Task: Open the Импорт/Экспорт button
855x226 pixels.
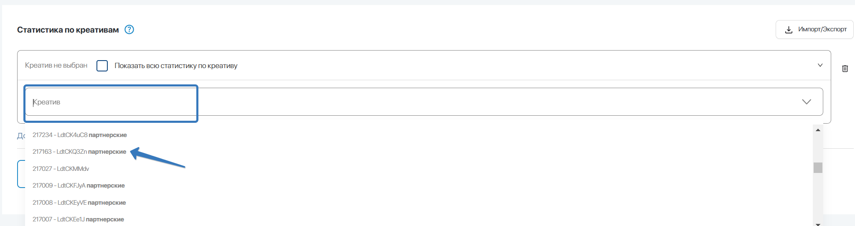Action: pyautogui.click(x=814, y=30)
